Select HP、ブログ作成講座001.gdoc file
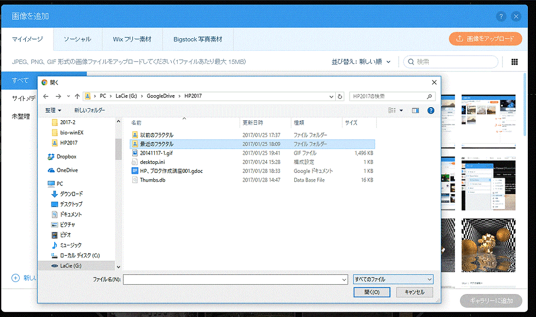Screen dimensions: 536x317 click(x=252, y=171)
